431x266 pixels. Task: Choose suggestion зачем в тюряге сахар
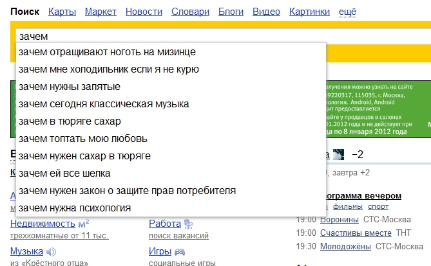coord(171,121)
